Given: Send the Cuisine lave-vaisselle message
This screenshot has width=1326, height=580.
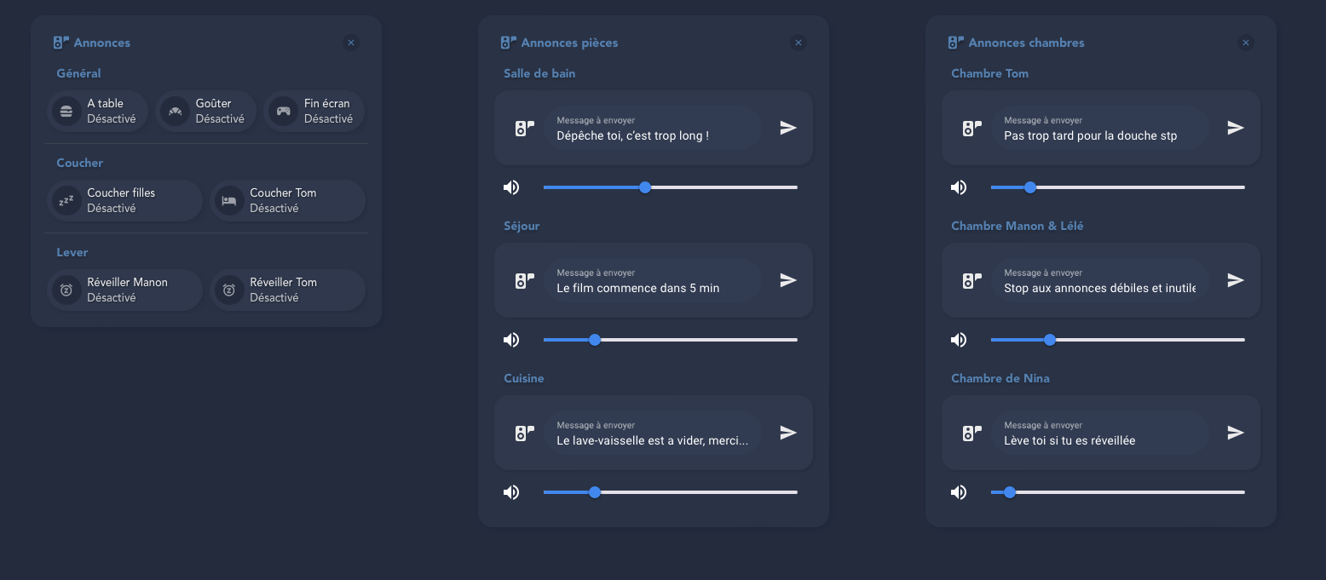Looking at the screenshot, I should click(x=788, y=433).
